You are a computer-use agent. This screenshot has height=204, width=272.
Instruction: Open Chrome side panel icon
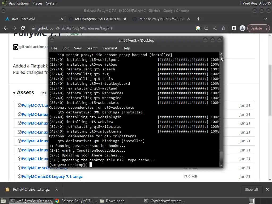[234, 28]
